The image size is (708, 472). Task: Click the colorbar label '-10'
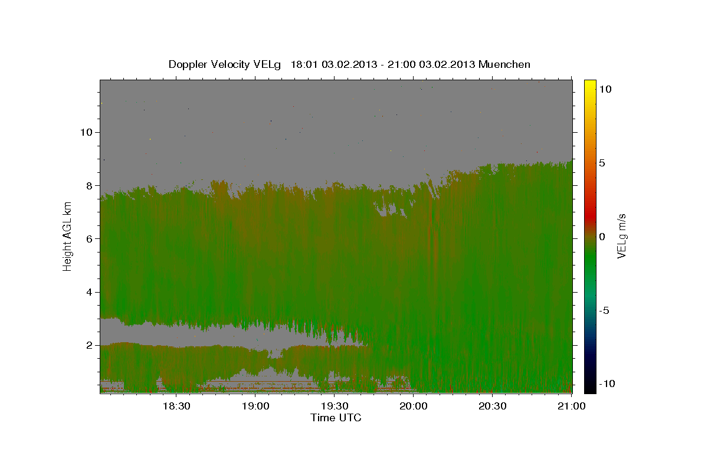pyautogui.click(x=607, y=384)
